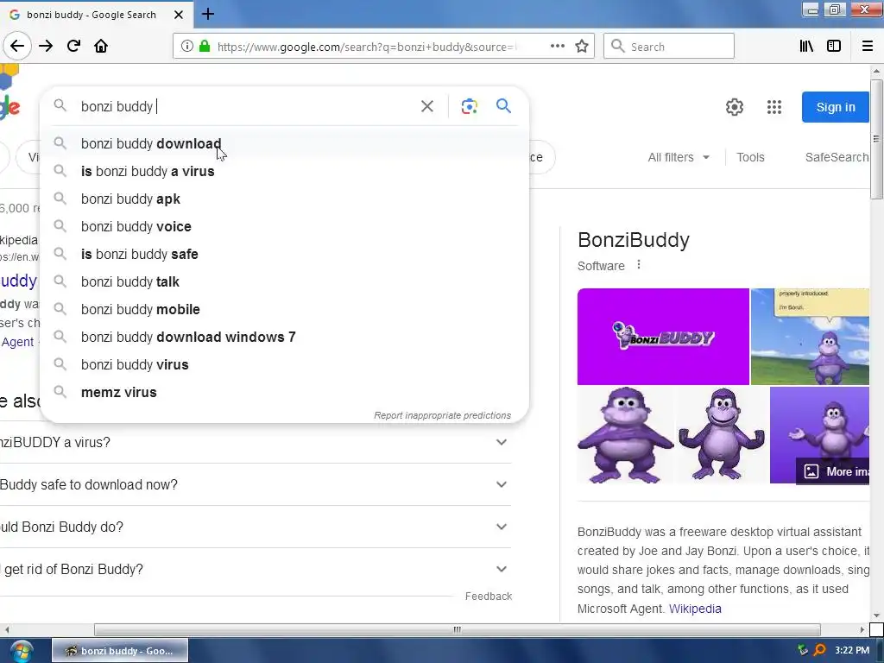Search by image with Google Lens icon
This screenshot has width=884, height=663.
click(x=469, y=106)
